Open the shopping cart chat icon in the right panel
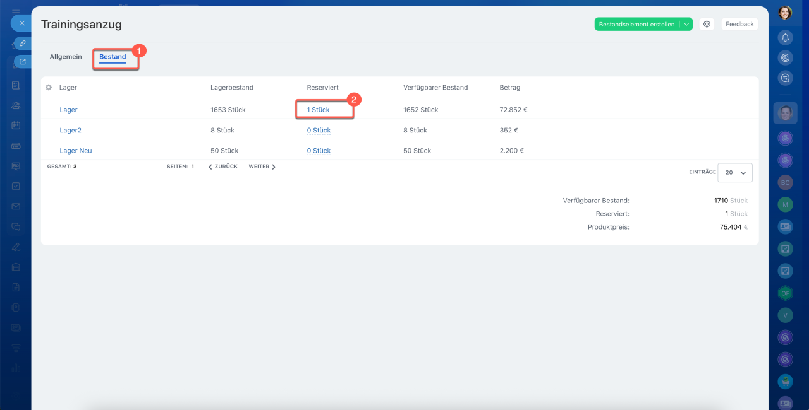Image resolution: width=809 pixels, height=410 pixels. point(785,381)
